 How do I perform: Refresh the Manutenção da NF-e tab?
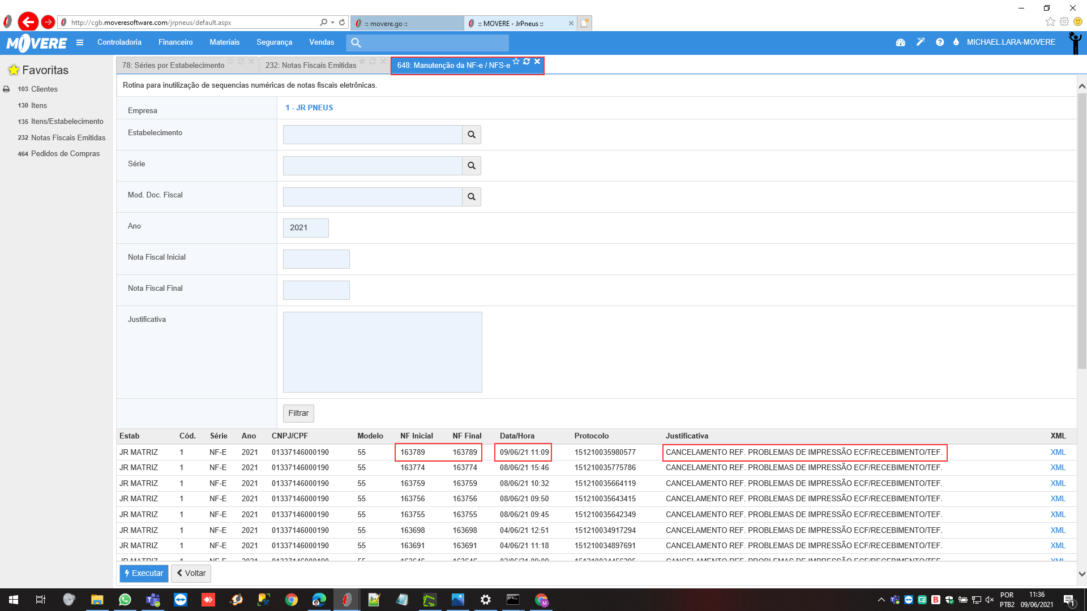pos(527,62)
